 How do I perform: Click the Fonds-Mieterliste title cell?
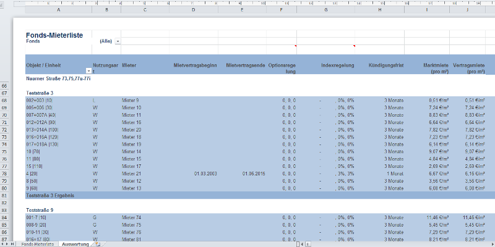(x=54, y=35)
